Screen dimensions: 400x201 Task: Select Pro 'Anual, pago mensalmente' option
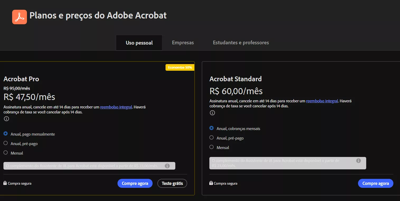point(6,134)
